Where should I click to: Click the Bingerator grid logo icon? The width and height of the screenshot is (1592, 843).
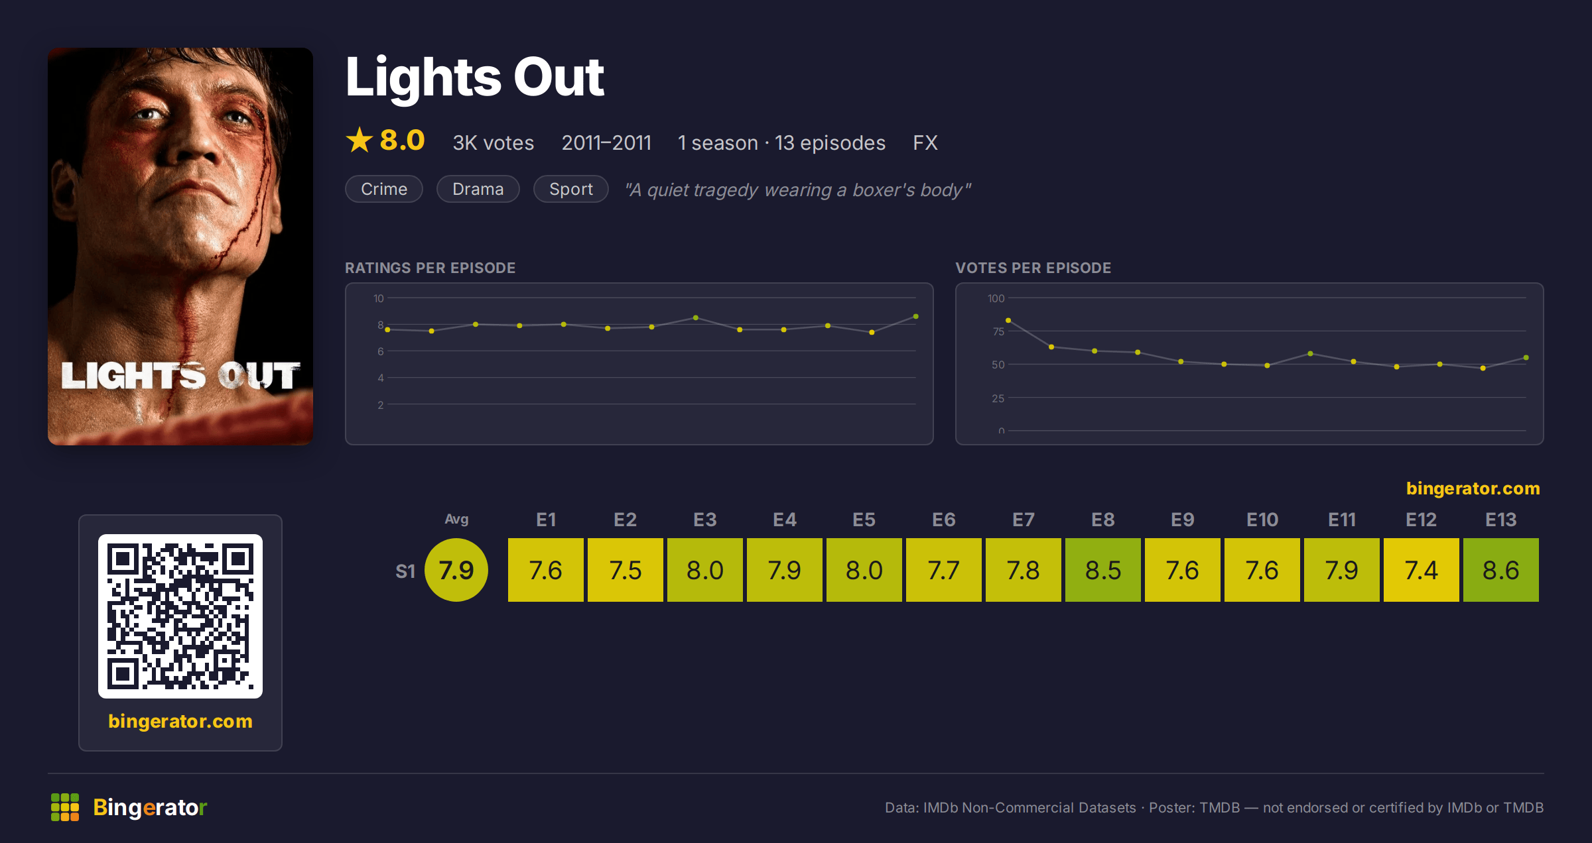click(x=65, y=807)
